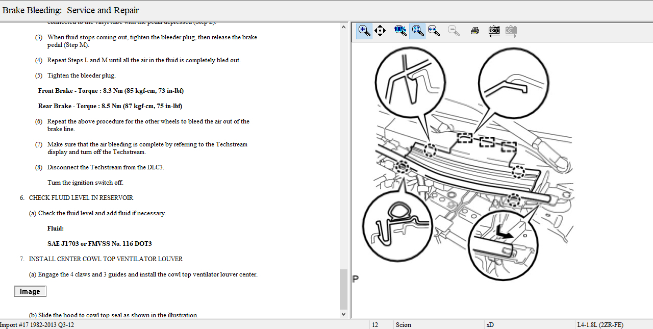Activate the pan image tool

[380, 31]
